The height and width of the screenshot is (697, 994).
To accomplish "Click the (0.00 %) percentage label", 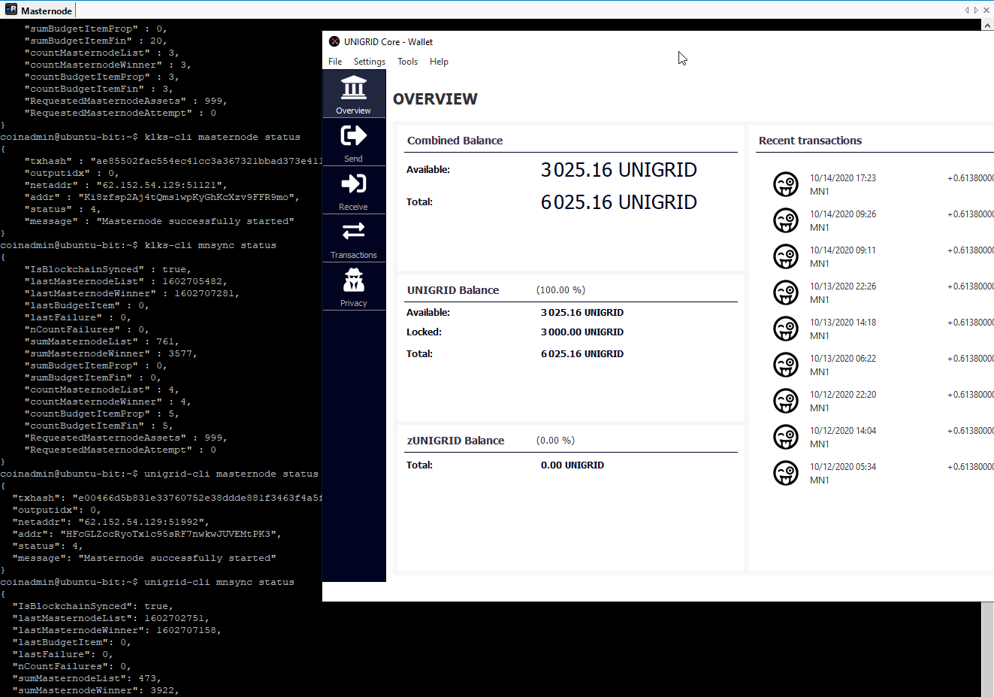I will pos(555,441).
